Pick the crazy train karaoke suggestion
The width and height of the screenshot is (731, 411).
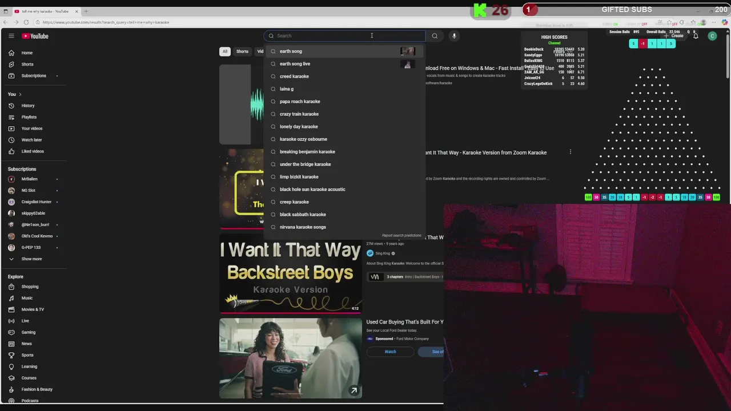coord(344,114)
